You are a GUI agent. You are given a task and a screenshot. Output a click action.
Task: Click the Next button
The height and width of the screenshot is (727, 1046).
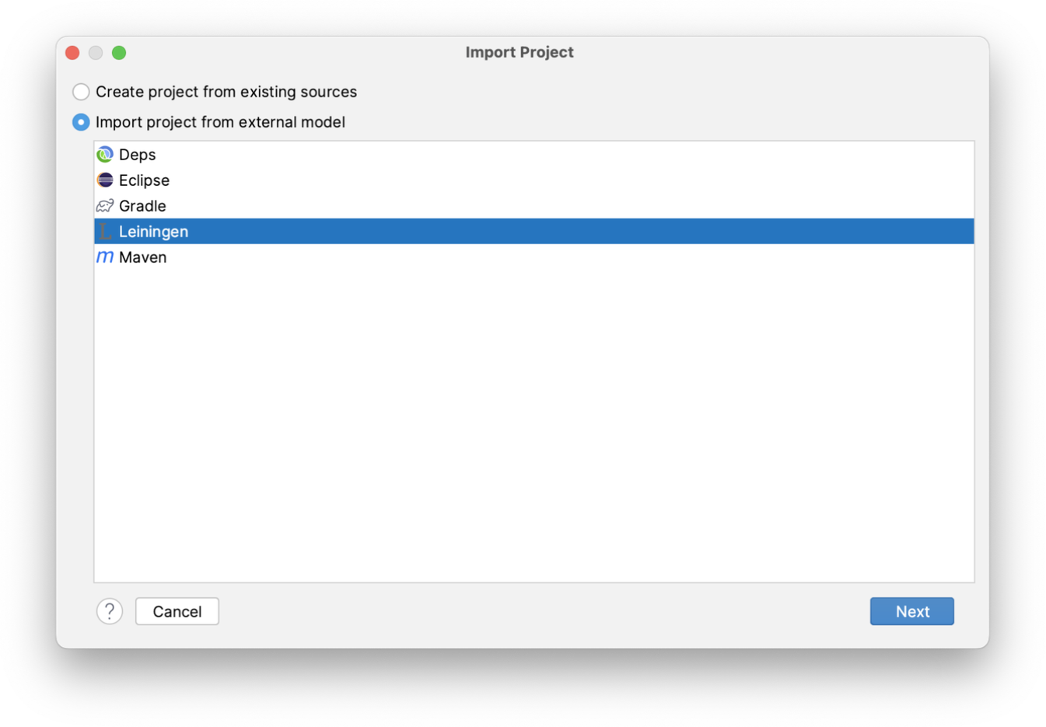[x=911, y=611]
